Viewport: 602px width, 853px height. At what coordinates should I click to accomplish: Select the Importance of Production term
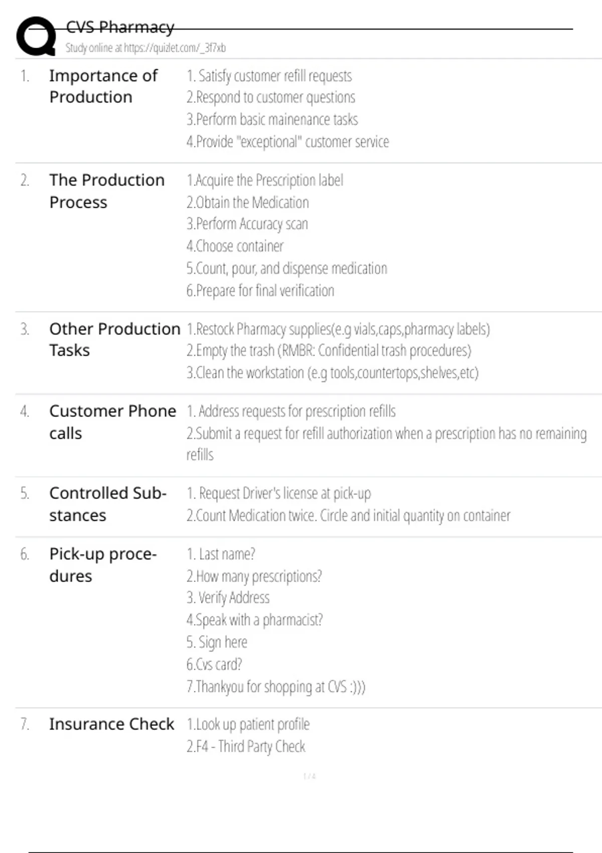[103, 86]
